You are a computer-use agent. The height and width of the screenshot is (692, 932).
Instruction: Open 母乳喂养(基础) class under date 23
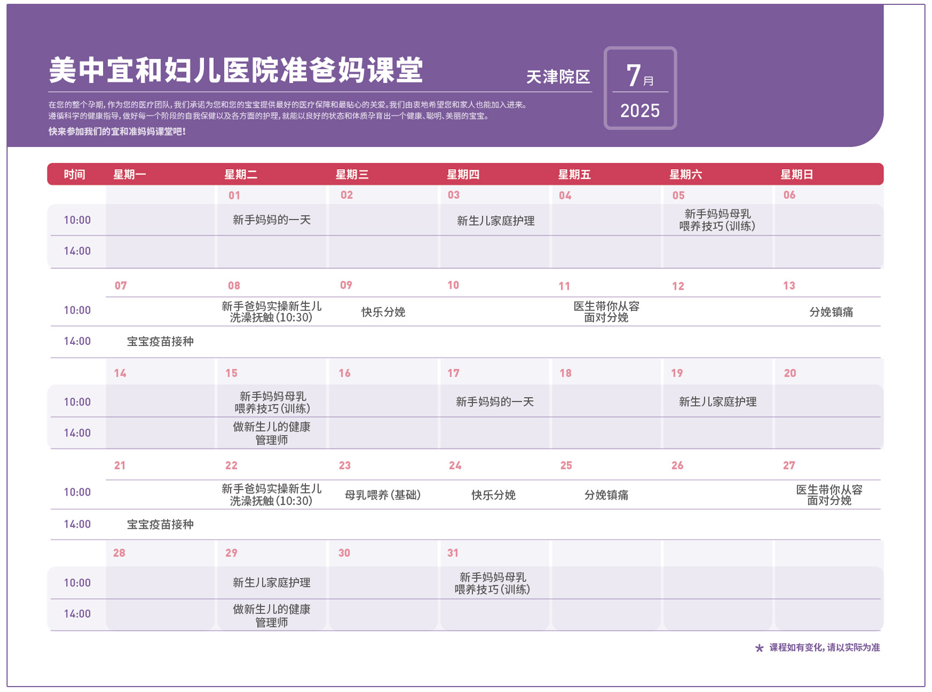(383, 495)
